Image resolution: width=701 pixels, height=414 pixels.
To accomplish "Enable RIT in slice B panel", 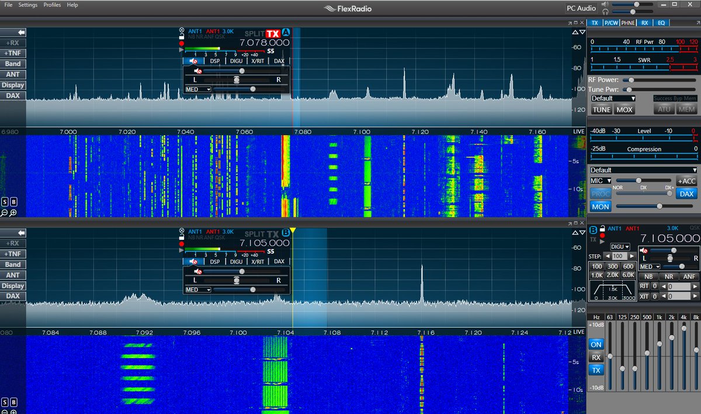I will coord(644,286).
